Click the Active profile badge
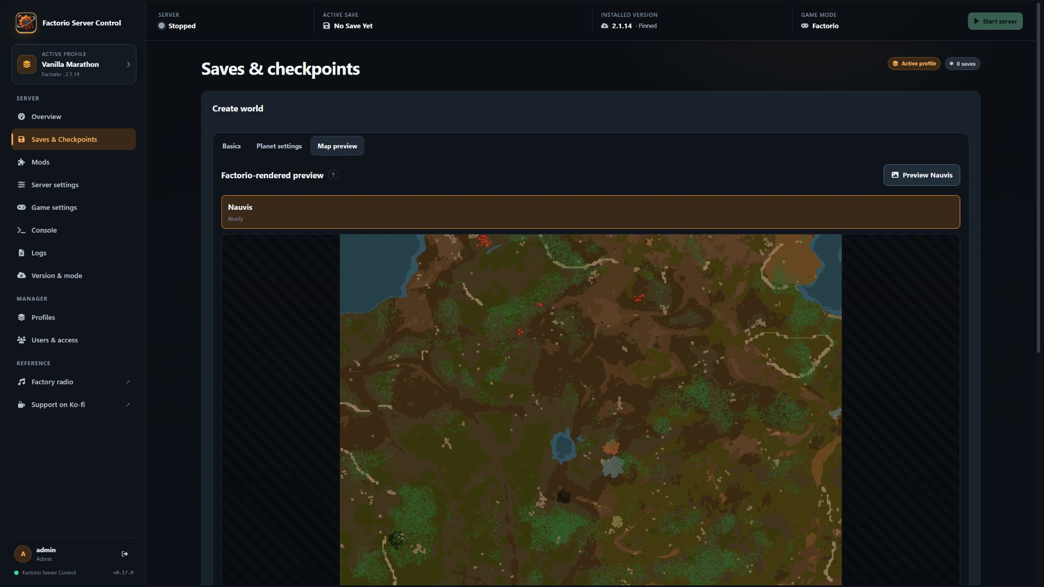1044x587 pixels. 914,64
